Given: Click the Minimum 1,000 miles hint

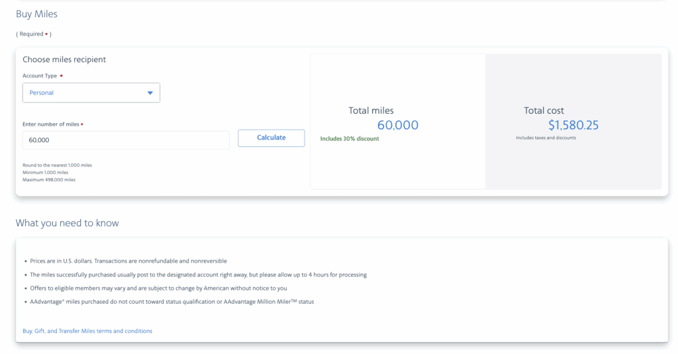Looking at the screenshot, I should [x=45, y=172].
